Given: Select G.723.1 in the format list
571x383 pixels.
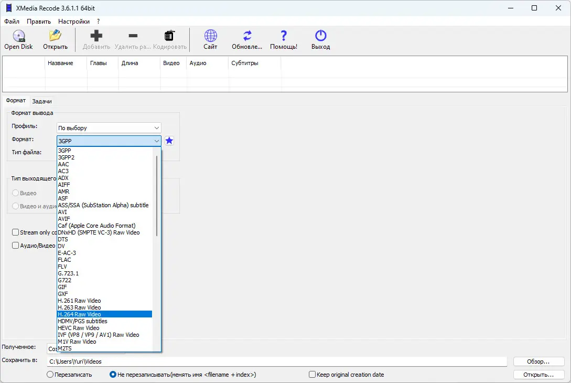Looking at the screenshot, I should click(x=104, y=273).
